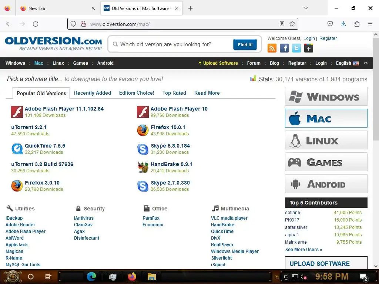The height and width of the screenshot is (284, 379).
Task: Open the Android navigation menu item
Action: pyautogui.click(x=105, y=63)
